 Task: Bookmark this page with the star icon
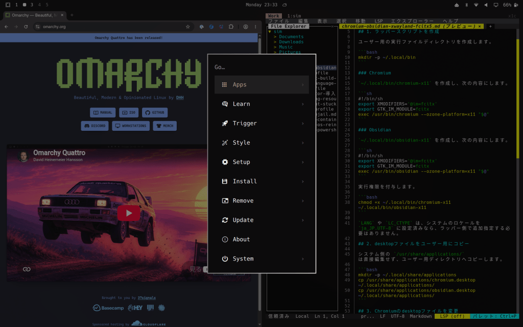point(188,27)
